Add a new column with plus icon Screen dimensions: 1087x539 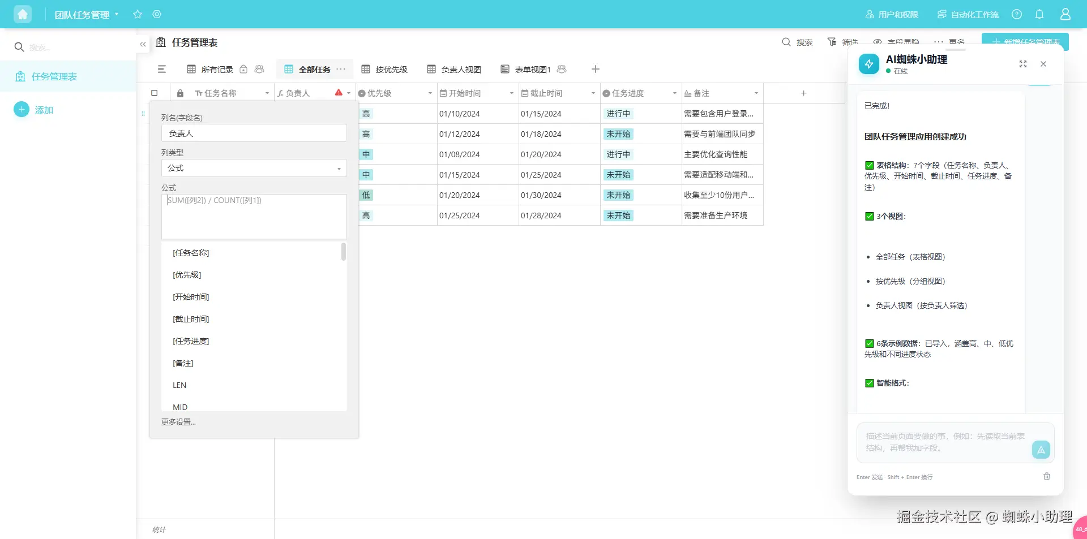803,93
